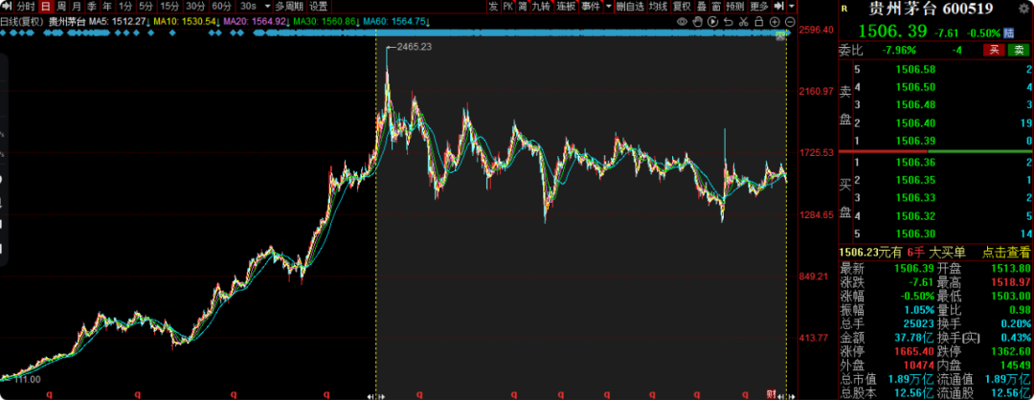The width and height of the screenshot is (1034, 400).
Task: Open the 更多 more menu
Action: pos(759,7)
